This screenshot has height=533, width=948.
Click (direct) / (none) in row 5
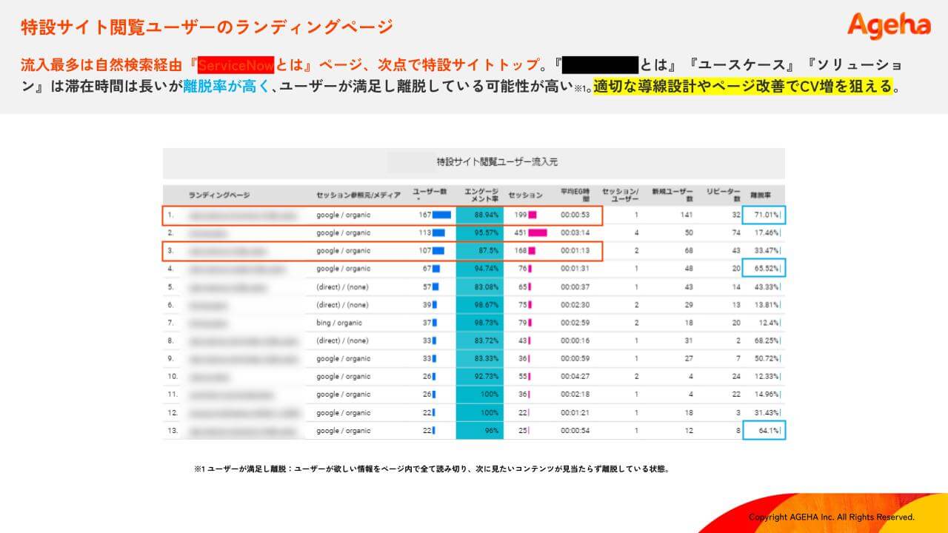(x=342, y=286)
